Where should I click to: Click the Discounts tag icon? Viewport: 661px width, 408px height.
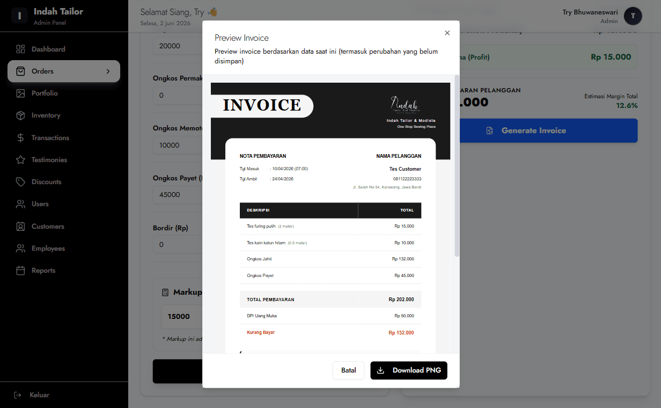pyautogui.click(x=20, y=182)
